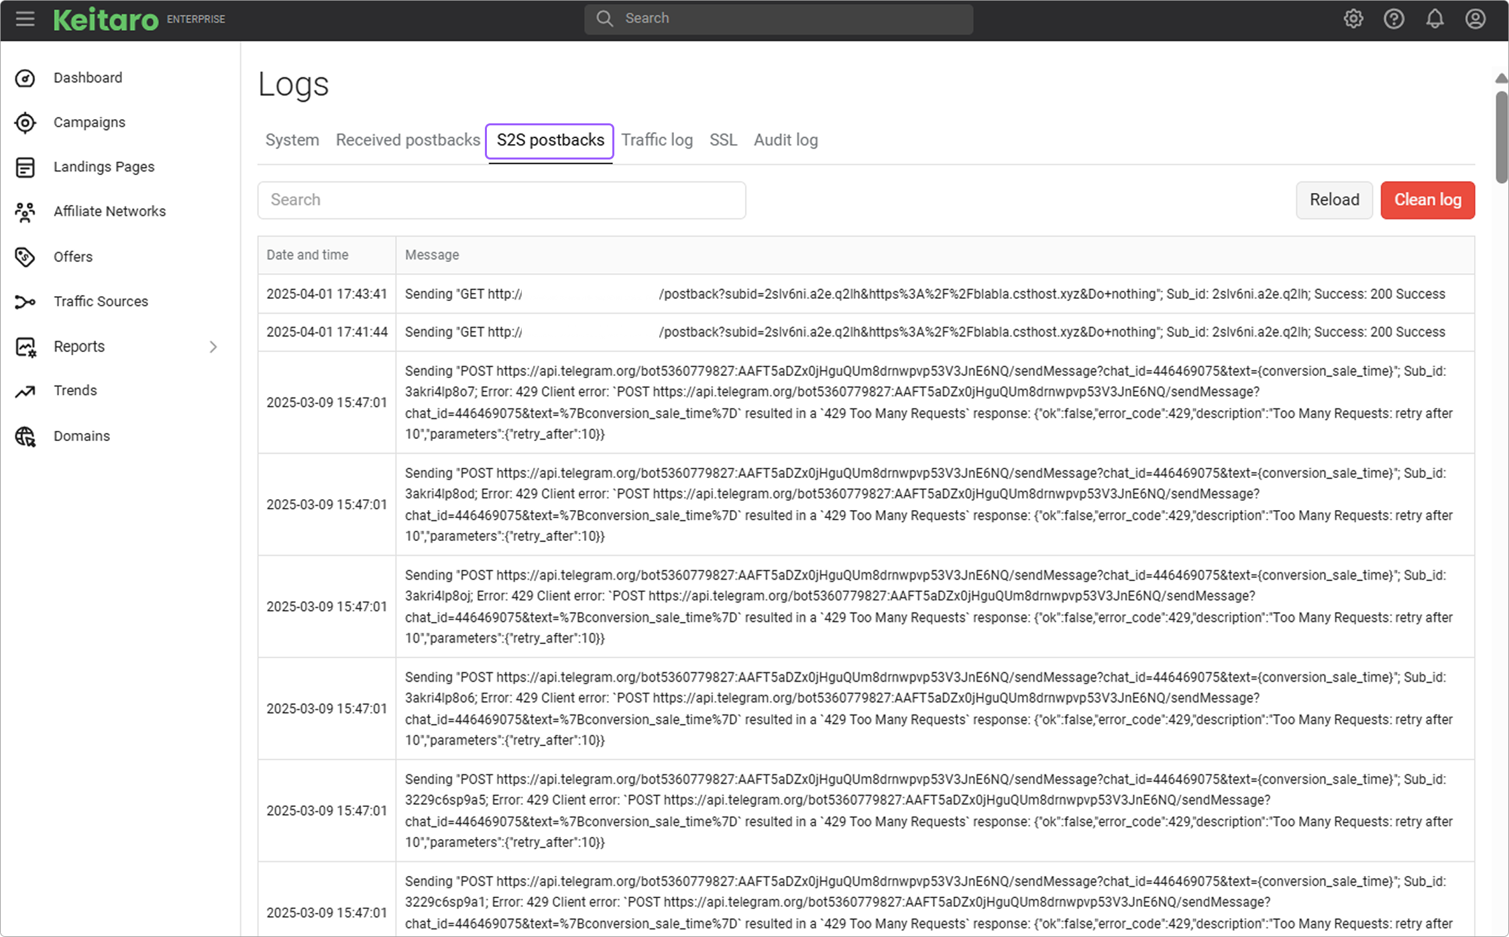
Task: Switch to Traffic log tab
Action: 657,140
